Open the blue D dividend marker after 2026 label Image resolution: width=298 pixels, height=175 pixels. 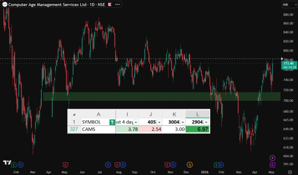(221, 165)
